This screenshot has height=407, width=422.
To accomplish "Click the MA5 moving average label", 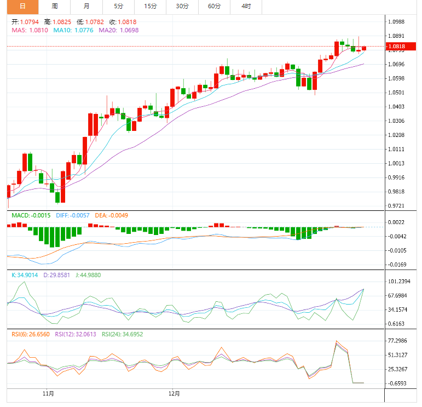I will [x=30, y=30].
